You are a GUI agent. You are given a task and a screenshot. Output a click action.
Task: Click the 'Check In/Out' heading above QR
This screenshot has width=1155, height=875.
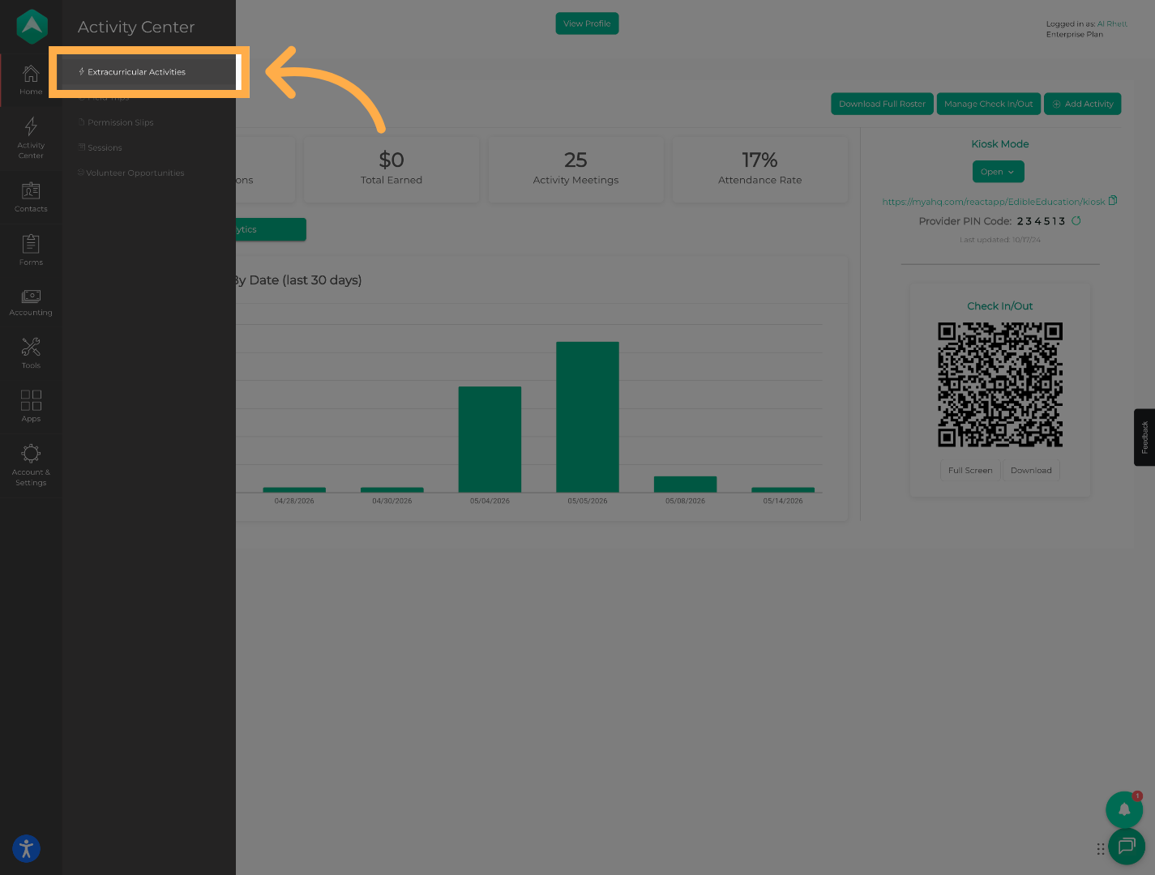click(x=1000, y=306)
